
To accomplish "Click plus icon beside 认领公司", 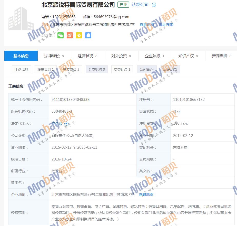I will tap(154, 5).
